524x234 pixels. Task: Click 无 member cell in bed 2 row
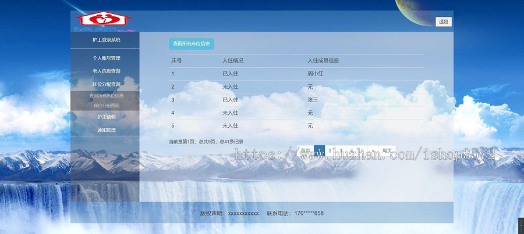(x=310, y=87)
